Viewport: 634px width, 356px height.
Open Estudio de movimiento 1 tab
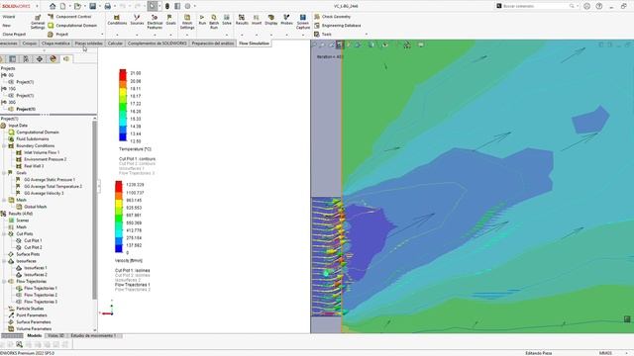pyautogui.click(x=93, y=336)
